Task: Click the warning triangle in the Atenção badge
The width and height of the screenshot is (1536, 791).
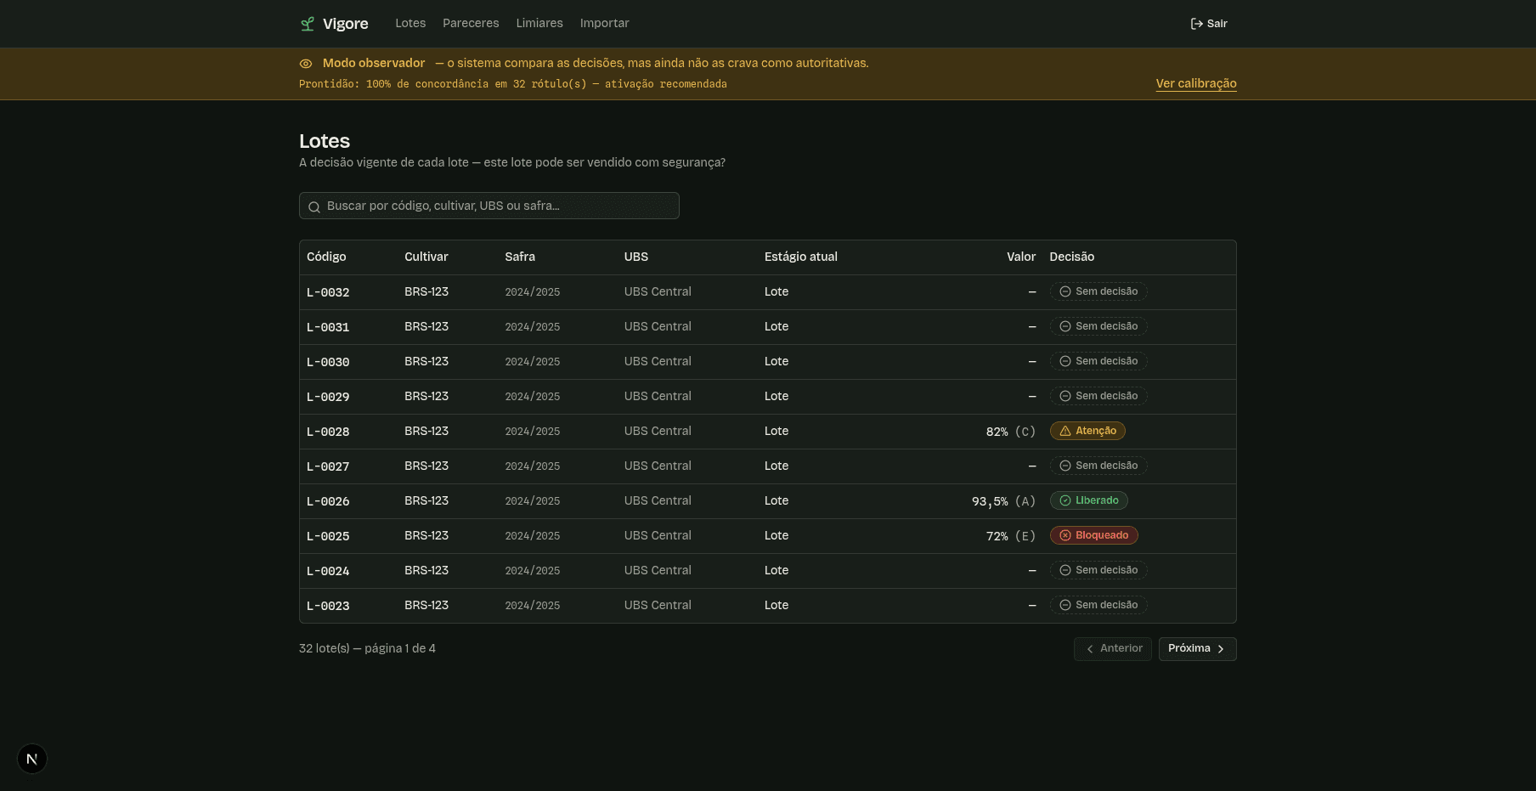Action: point(1065,431)
